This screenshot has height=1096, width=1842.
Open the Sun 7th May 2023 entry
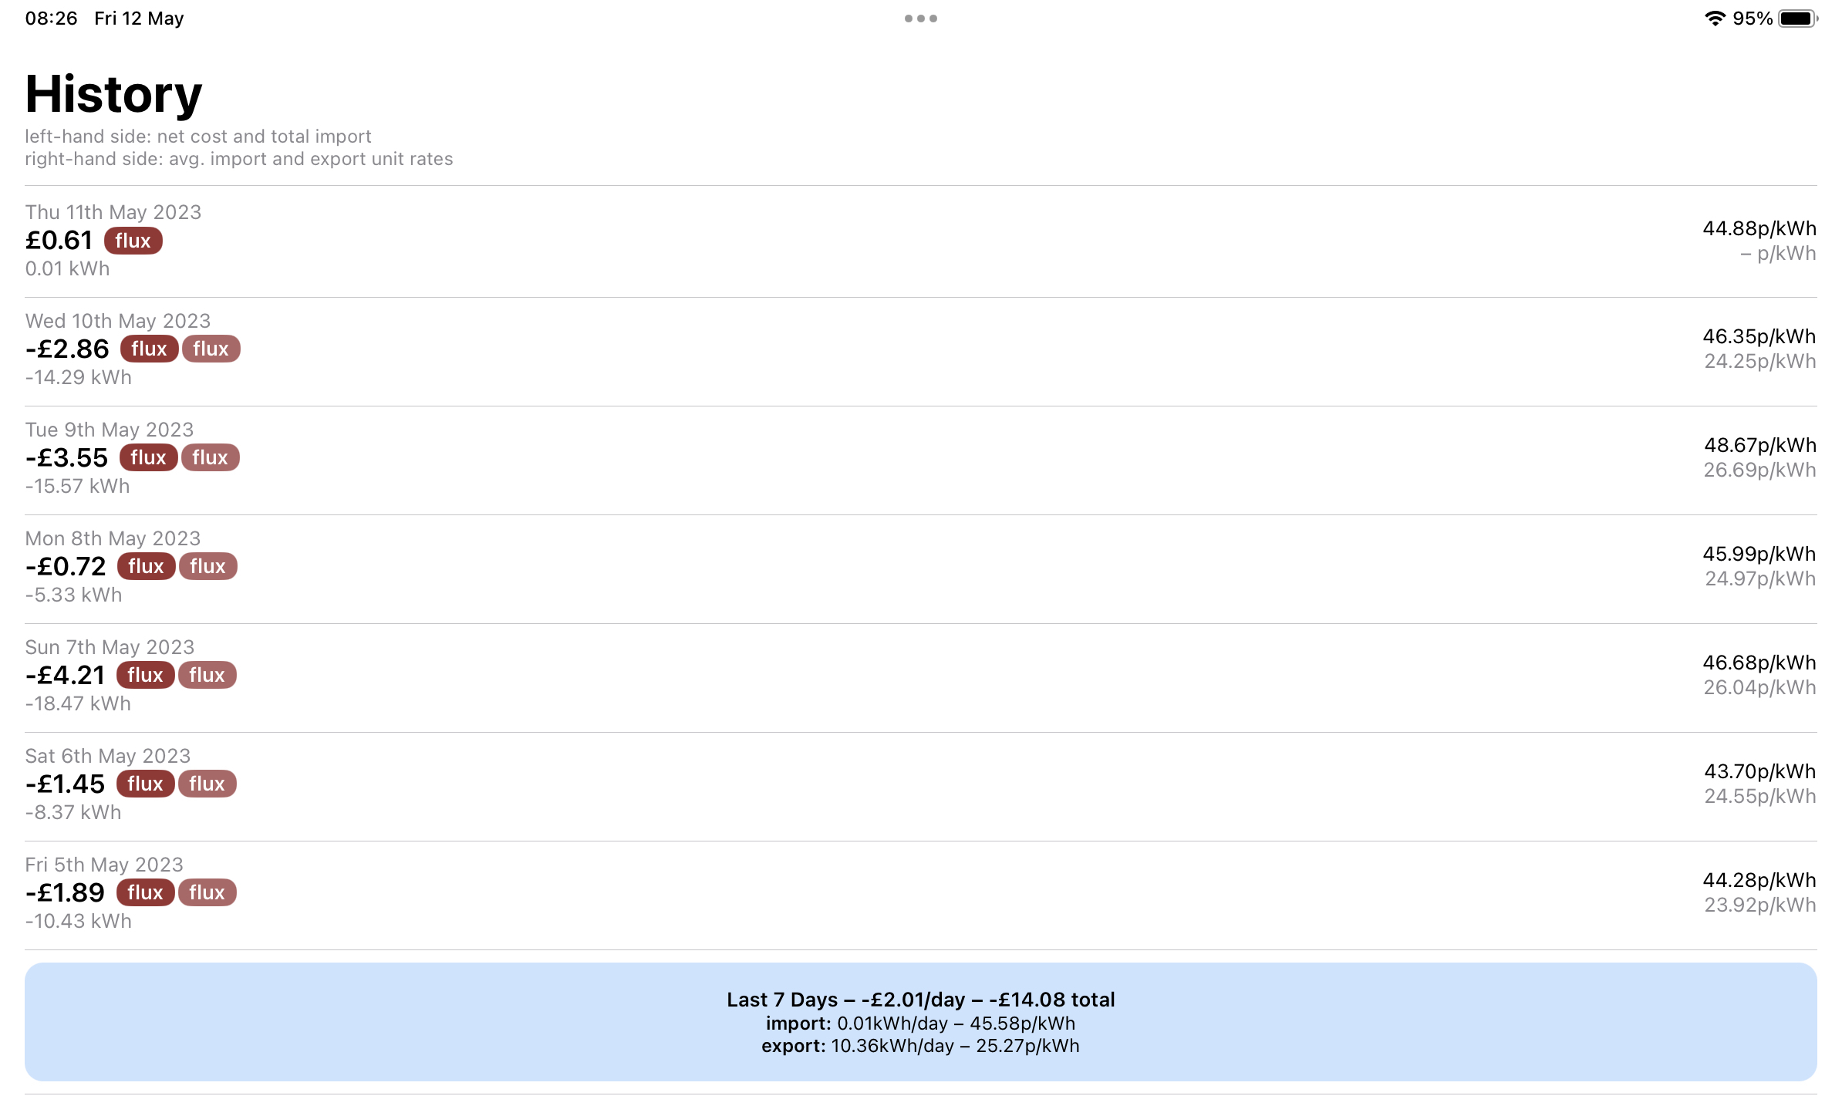(921, 678)
